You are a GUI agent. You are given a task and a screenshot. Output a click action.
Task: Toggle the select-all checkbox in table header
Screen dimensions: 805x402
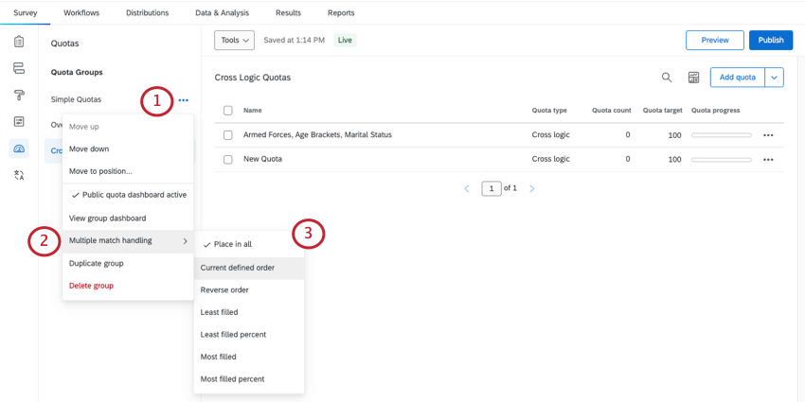coord(228,111)
